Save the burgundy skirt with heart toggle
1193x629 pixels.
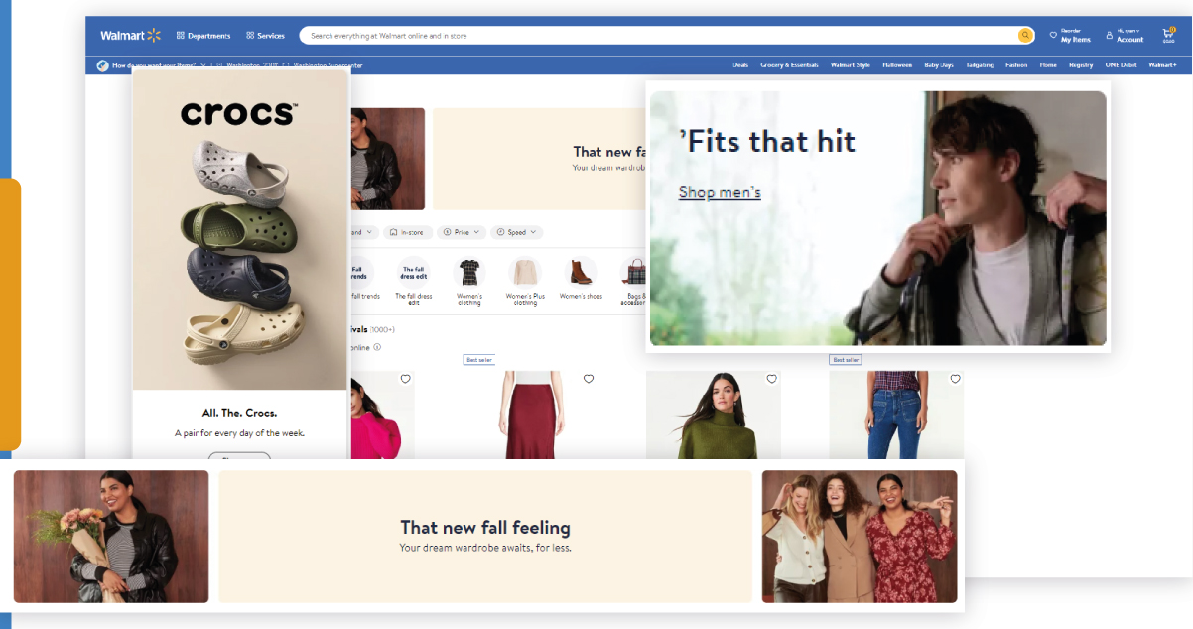589,378
